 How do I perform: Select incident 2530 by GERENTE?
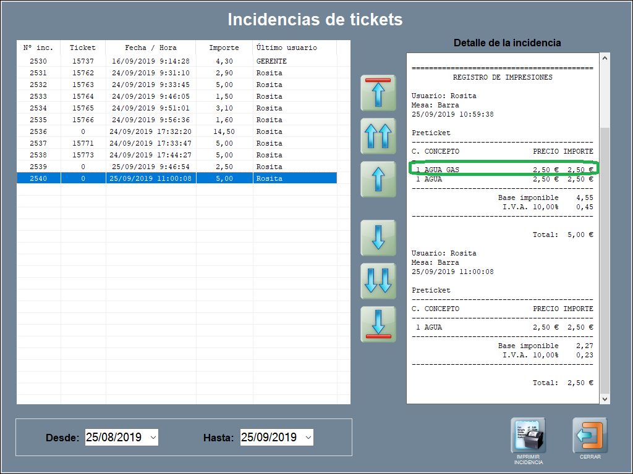point(176,61)
